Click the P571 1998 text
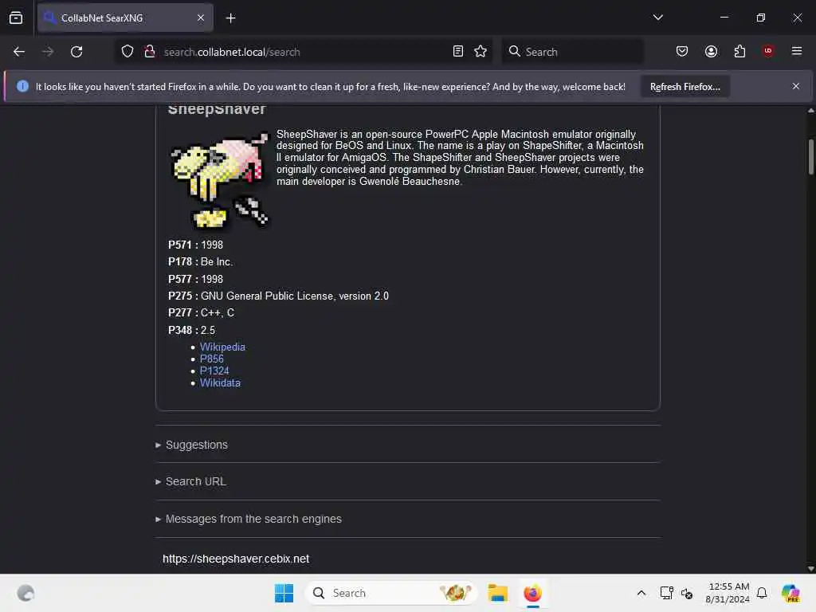 tap(196, 245)
